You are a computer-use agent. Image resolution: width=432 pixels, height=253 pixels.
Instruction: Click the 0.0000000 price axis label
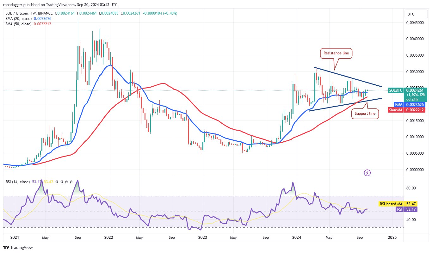click(x=415, y=170)
